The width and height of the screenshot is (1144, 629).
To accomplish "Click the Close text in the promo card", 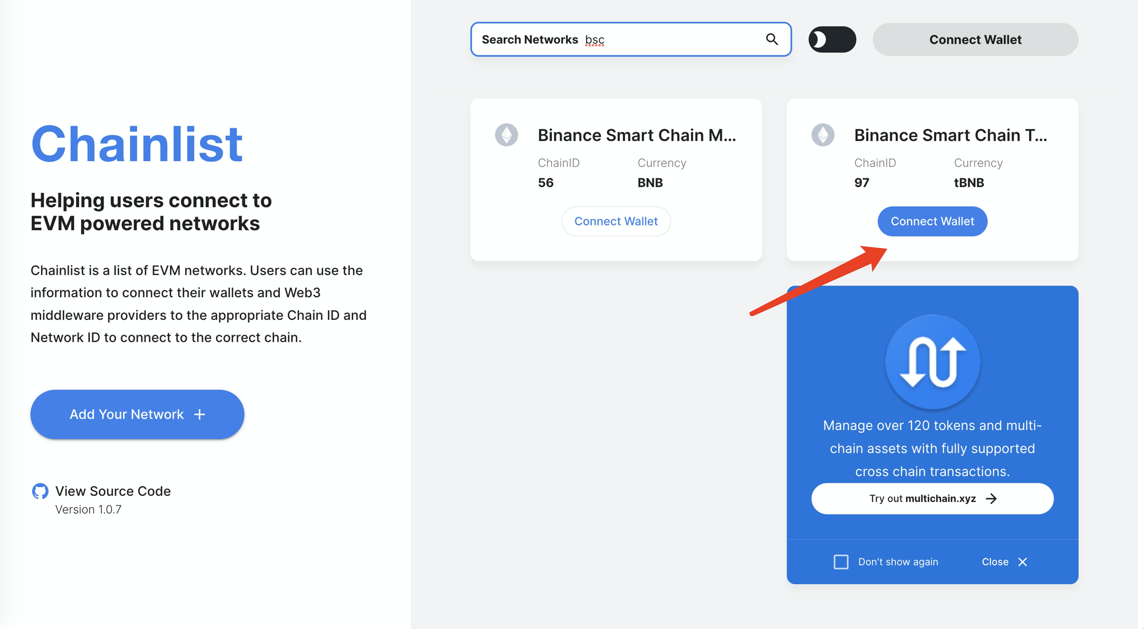I will pos(995,562).
